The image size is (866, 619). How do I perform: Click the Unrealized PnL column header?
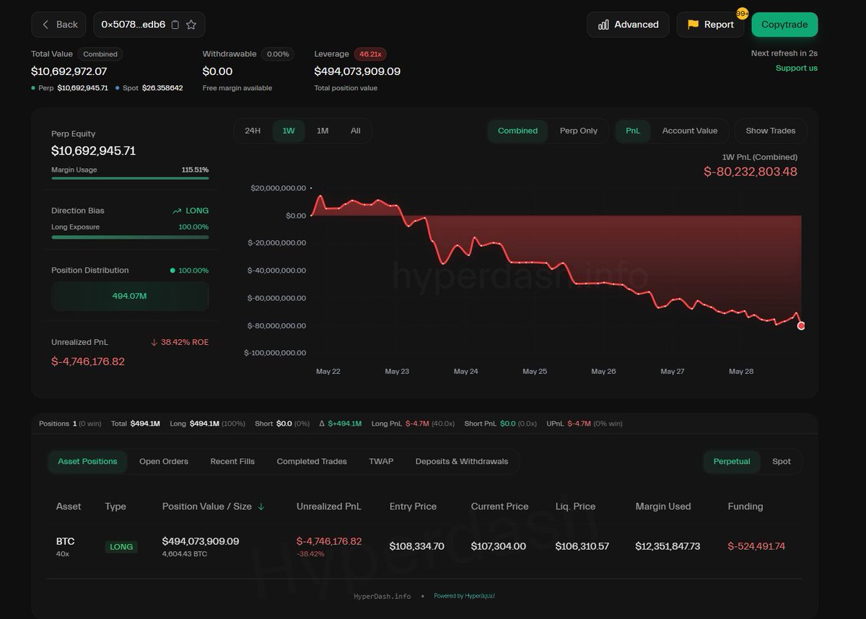point(329,506)
